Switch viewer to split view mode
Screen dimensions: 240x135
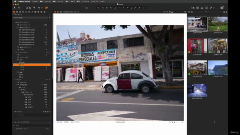(61, 12)
